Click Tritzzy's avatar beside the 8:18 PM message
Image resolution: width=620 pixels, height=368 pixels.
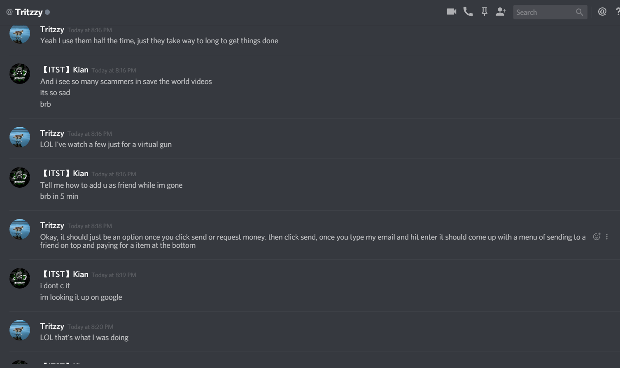coord(20,229)
